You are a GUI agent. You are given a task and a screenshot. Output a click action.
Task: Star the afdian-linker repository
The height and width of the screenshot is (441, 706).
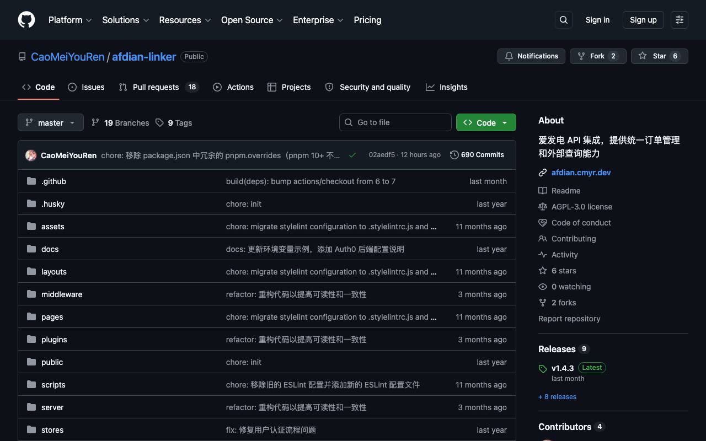(x=660, y=56)
